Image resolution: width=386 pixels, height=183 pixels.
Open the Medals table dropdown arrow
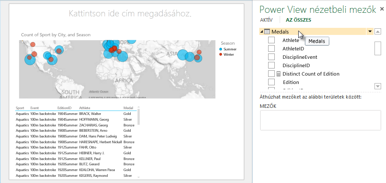(x=370, y=31)
